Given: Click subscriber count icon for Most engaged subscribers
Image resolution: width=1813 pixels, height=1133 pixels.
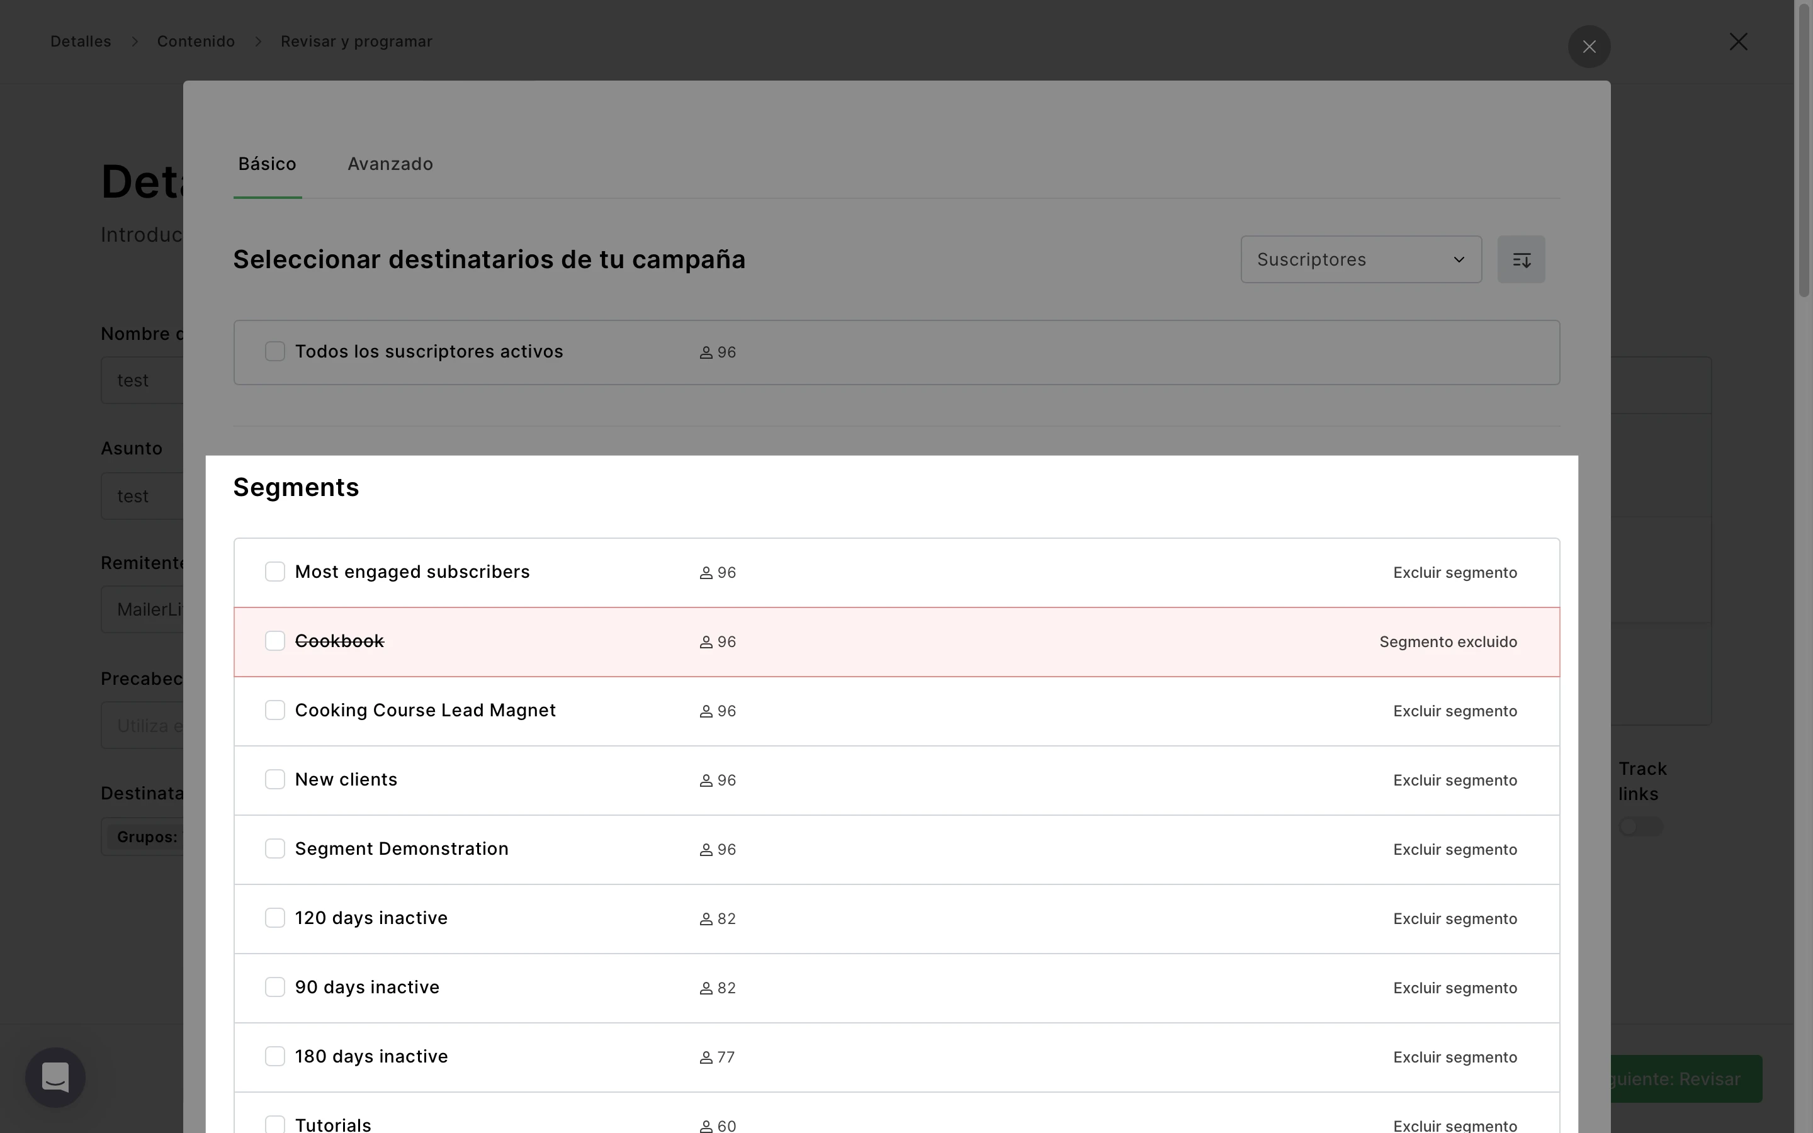Looking at the screenshot, I should (x=706, y=573).
